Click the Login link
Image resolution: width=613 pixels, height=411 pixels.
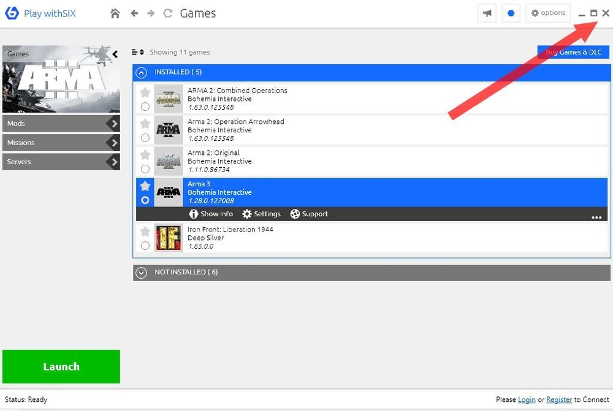pyautogui.click(x=527, y=400)
